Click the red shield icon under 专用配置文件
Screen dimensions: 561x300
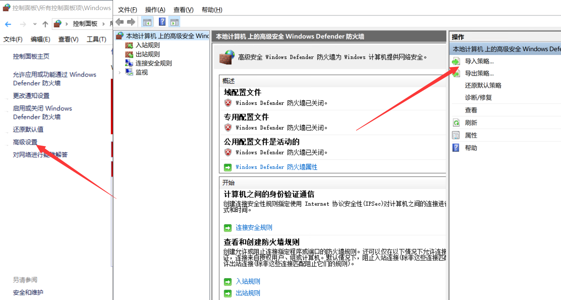tap(228, 127)
